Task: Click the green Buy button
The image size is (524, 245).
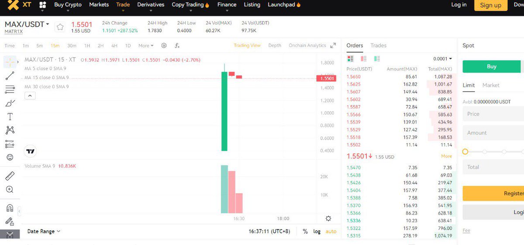Action: [x=492, y=67]
